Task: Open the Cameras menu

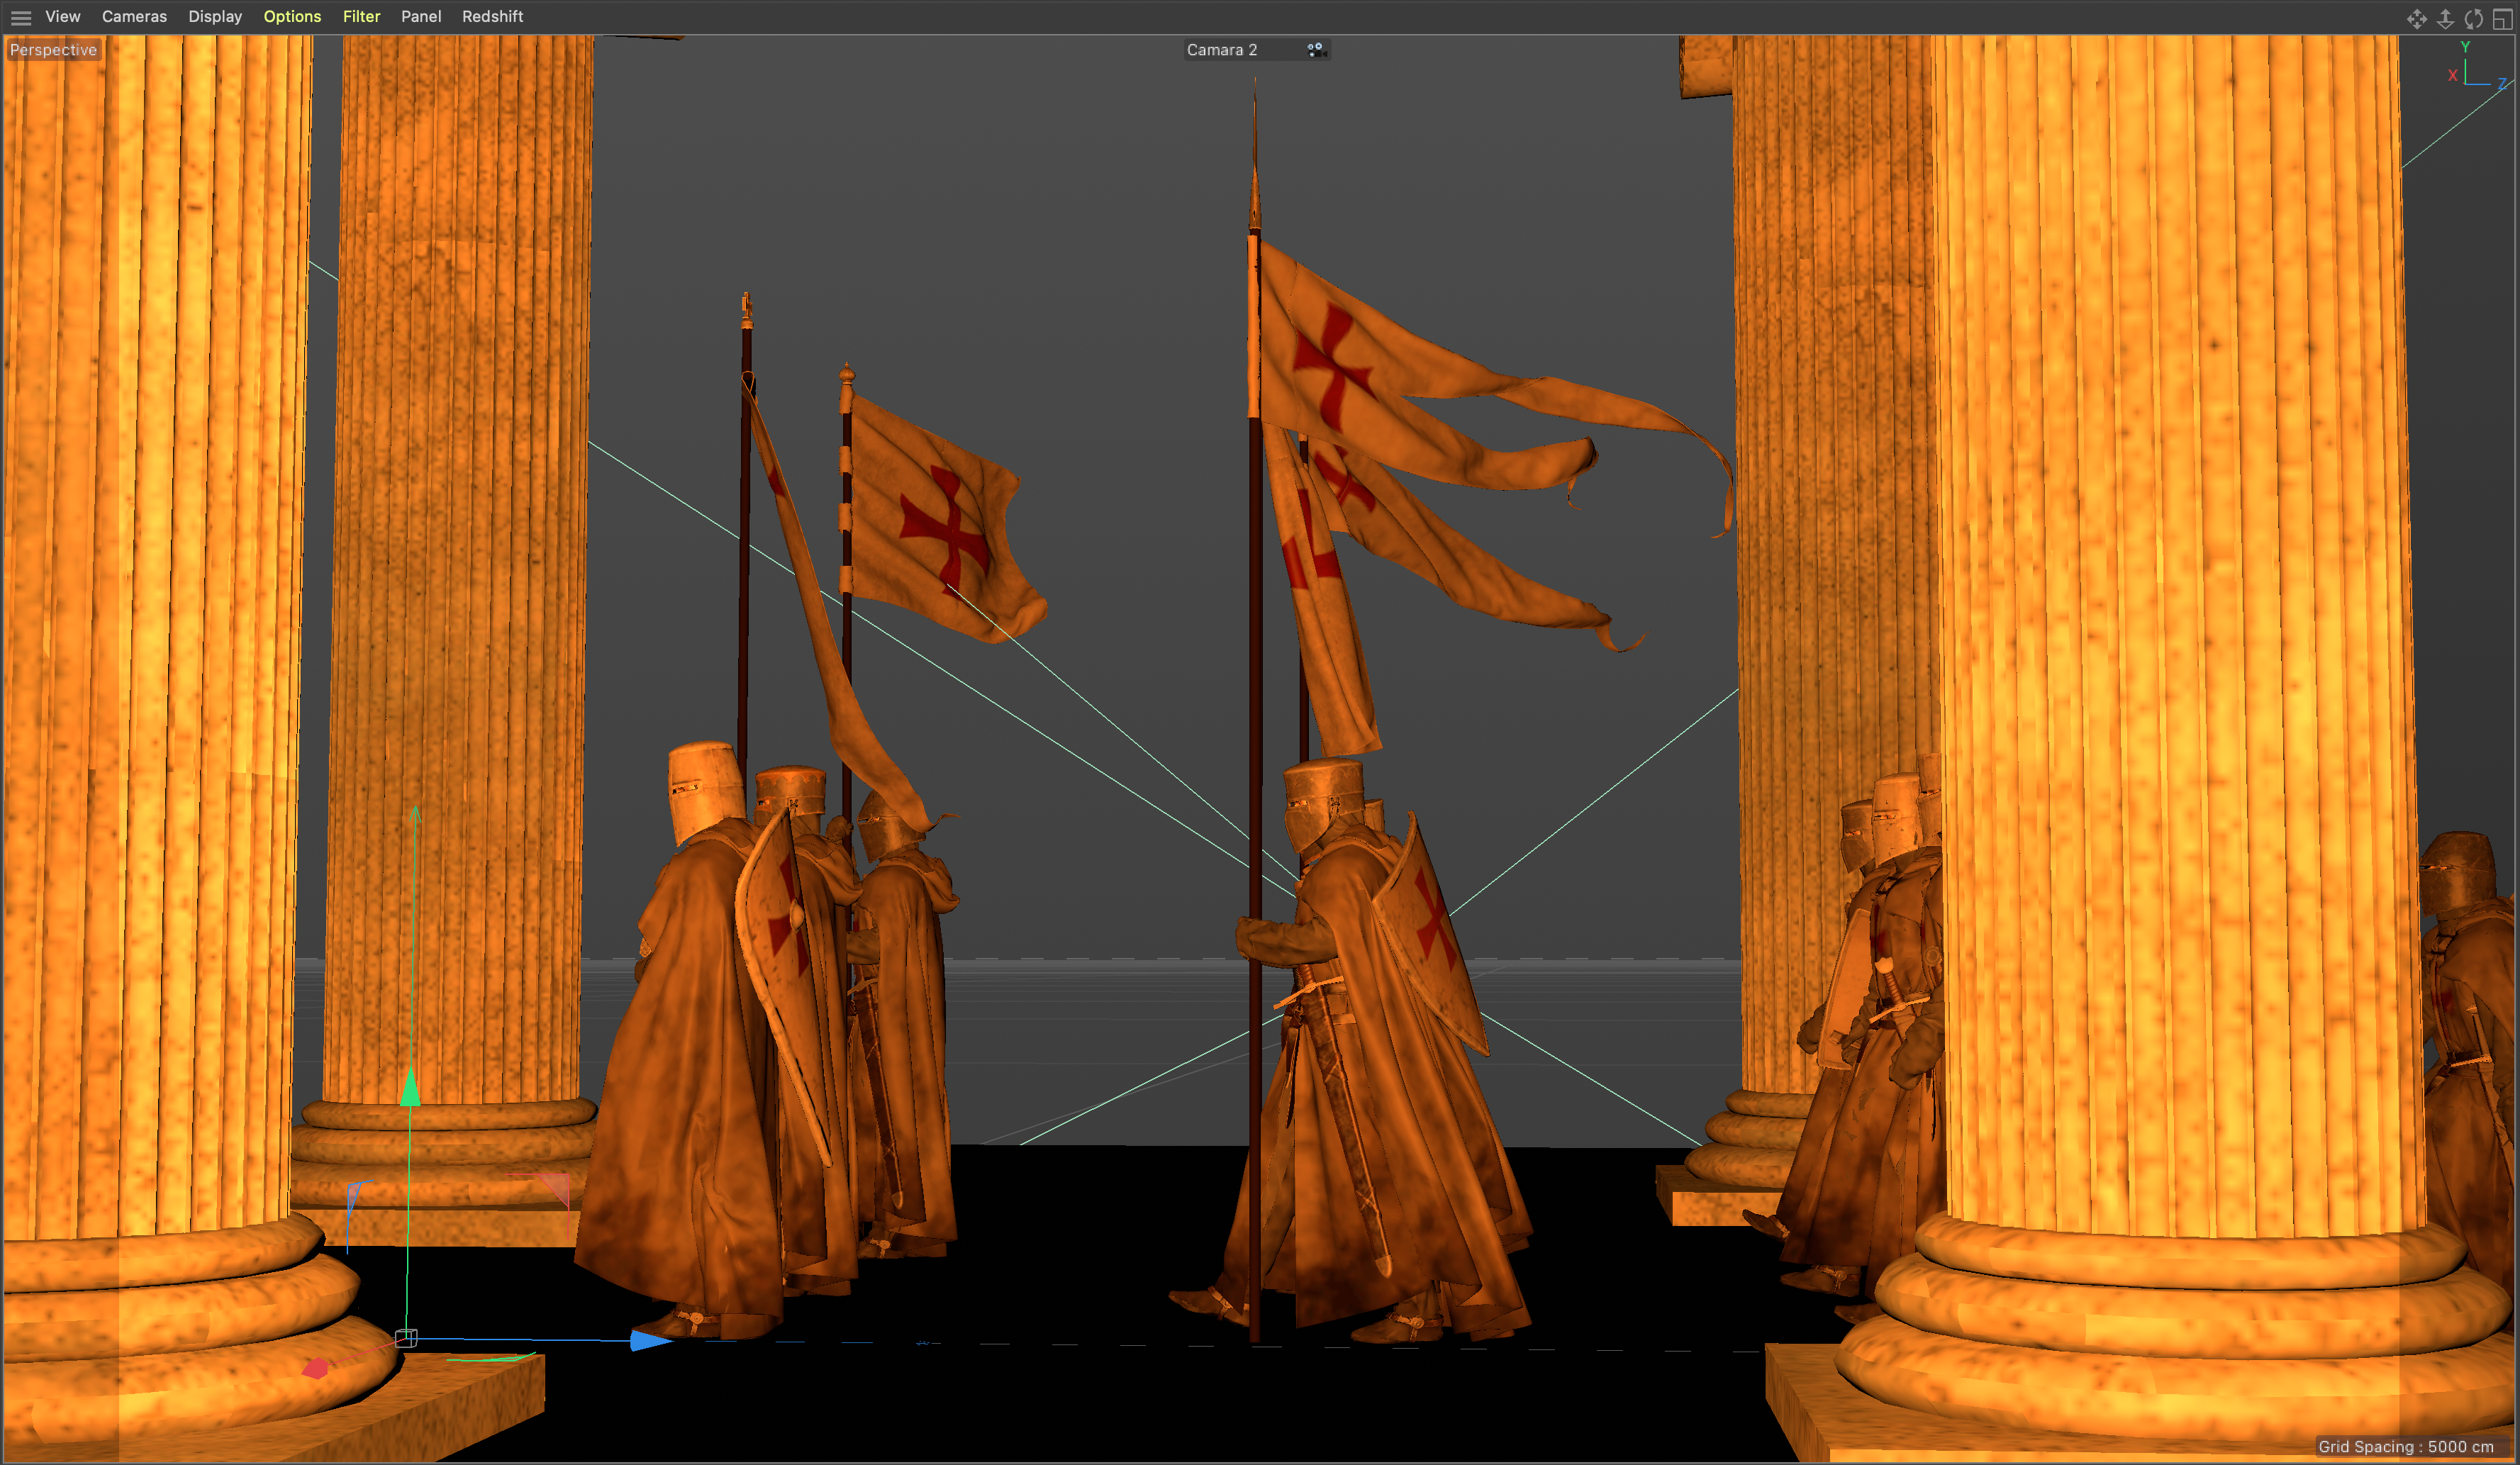Action: coord(134,17)
